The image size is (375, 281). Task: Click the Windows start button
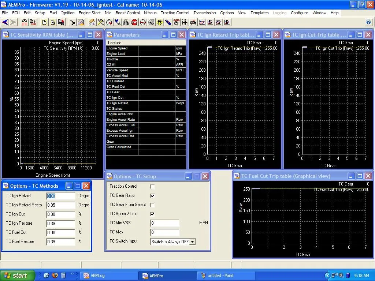tap(17, 276)
